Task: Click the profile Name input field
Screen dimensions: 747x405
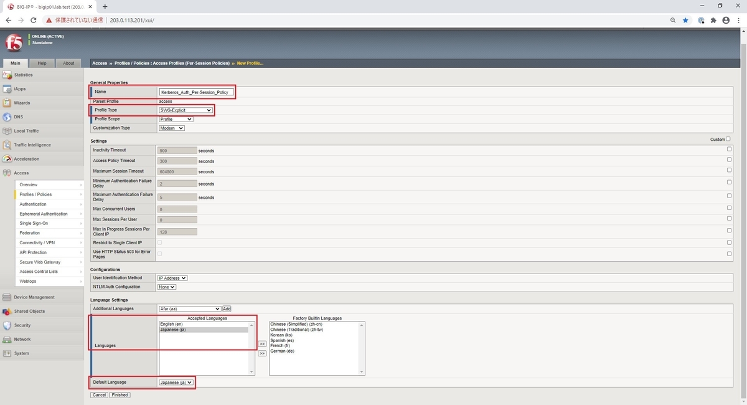Action: point(195,92)
